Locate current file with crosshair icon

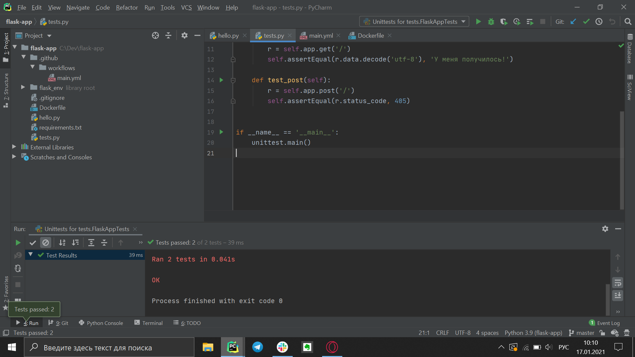[155, 36]
